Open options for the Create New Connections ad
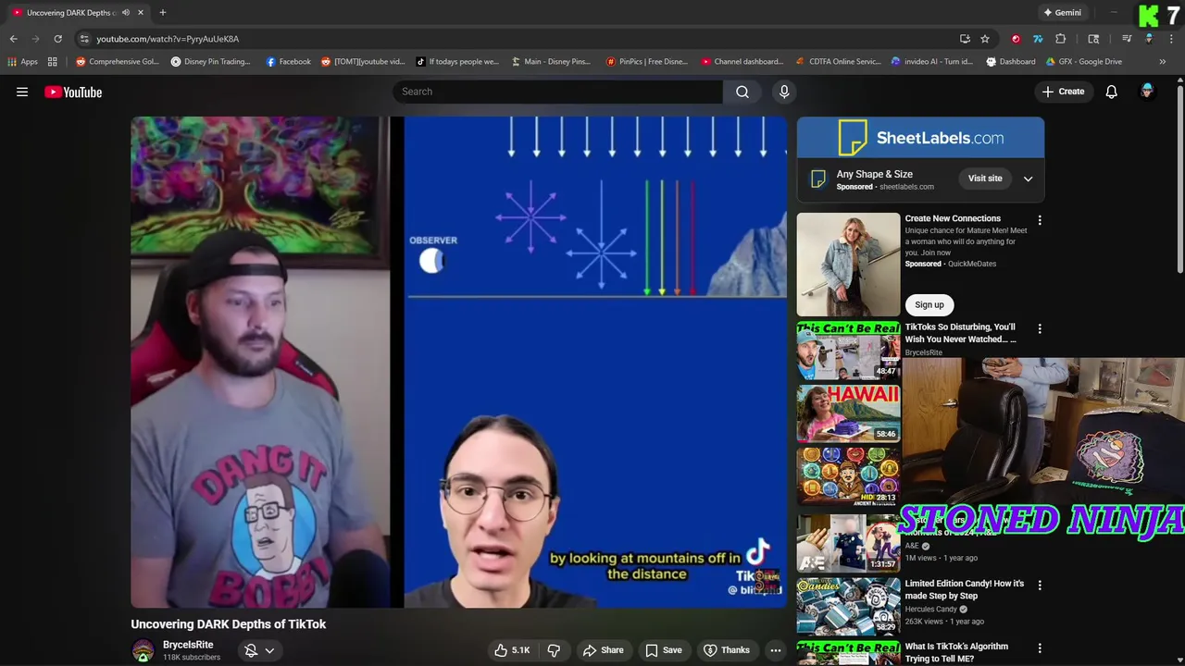The image size is (1185, 666). tap(1040, 221)
